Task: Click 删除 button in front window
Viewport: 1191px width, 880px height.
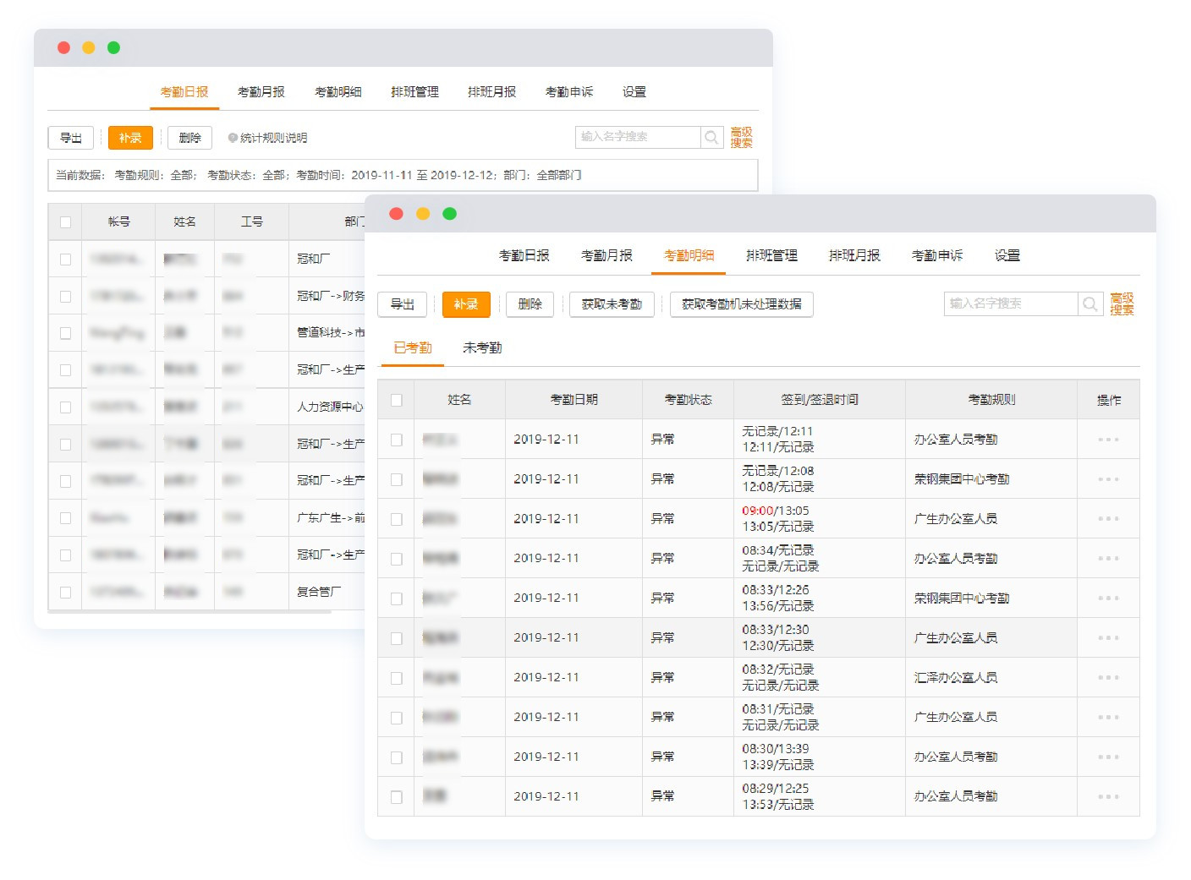Action: 530,304
